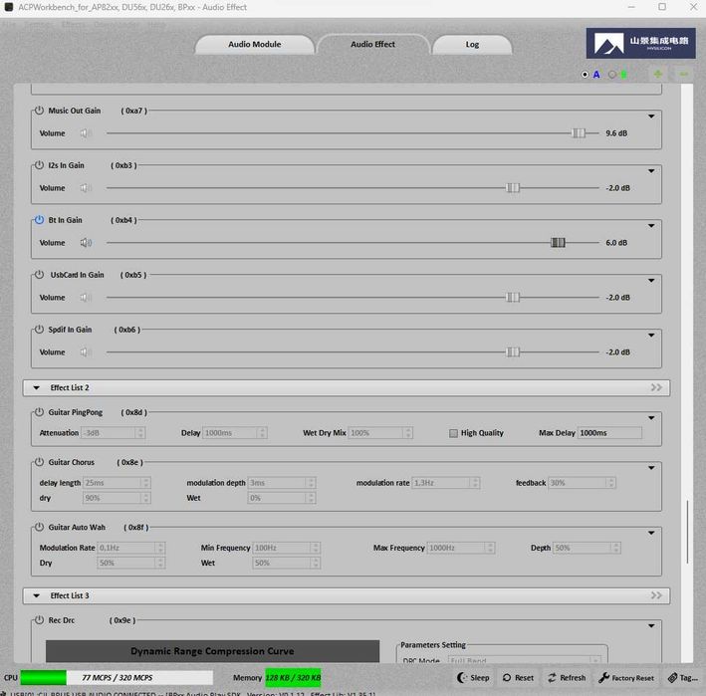
Task: Toggle power icon for UsbCard In Gain
Action: [39, 275]
